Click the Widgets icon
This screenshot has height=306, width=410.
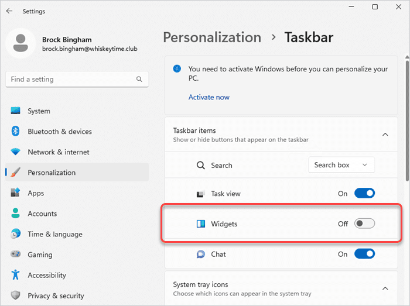click(200, 224)
